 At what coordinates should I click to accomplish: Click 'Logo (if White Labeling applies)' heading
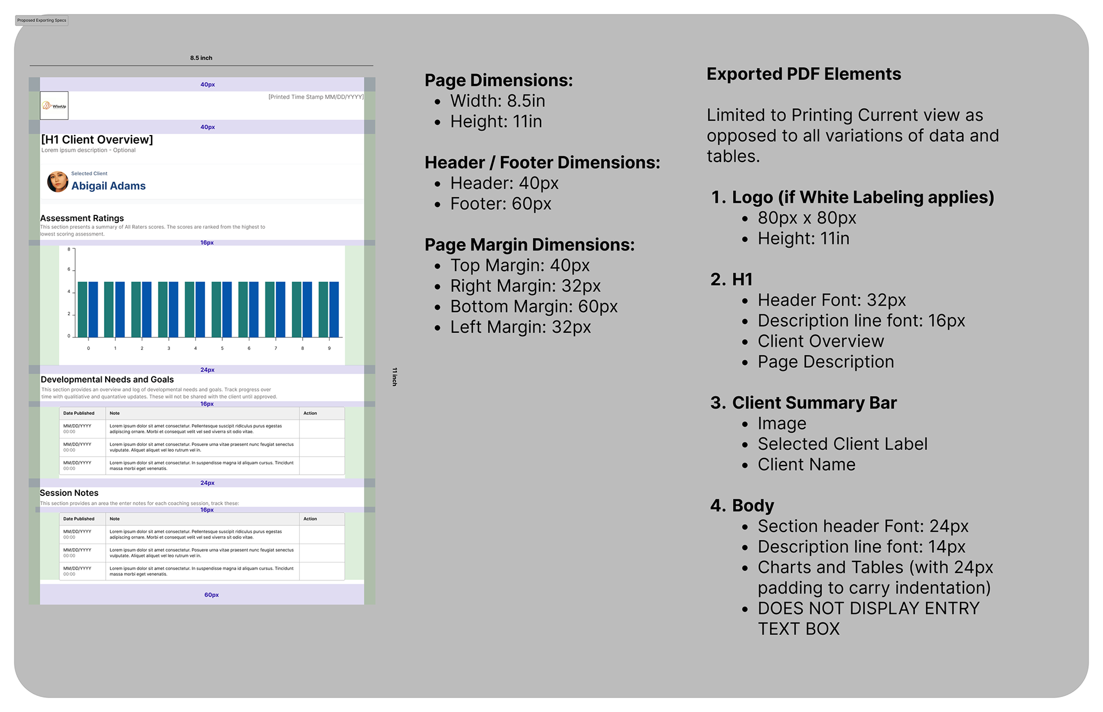863,197
